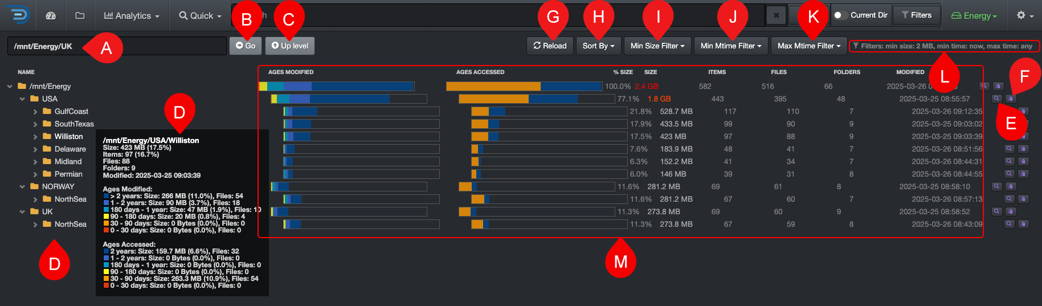1042x306 pixels.
Task: Click the path input showing /mnt/Energy/UK
Action: click(x=117, y=46)
